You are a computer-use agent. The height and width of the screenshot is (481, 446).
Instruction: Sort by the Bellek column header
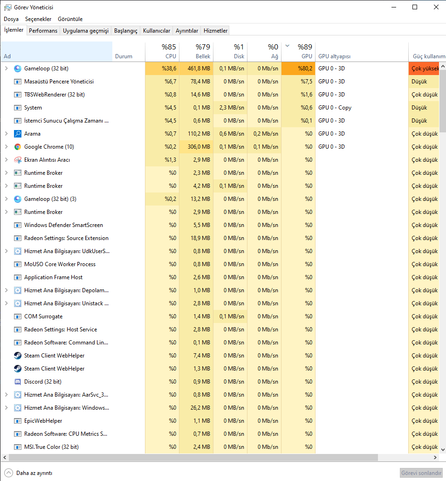pyautogui.click(x=196, y=52)
